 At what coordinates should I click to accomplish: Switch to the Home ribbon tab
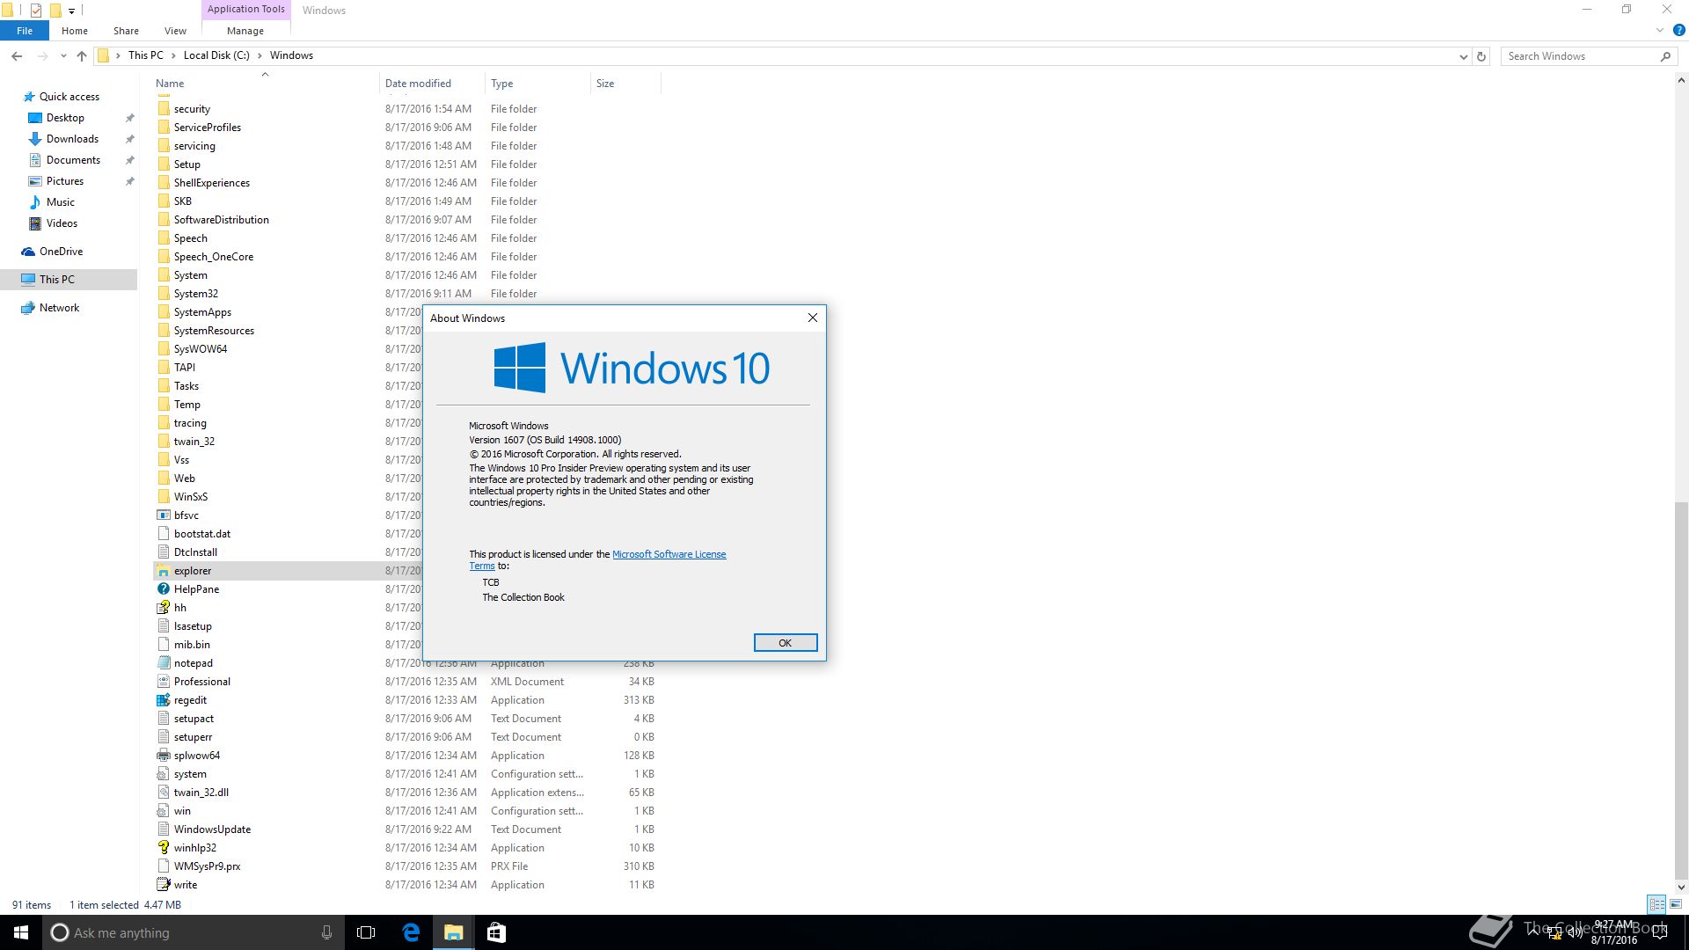pyautogui.click(x=75, y=30)
